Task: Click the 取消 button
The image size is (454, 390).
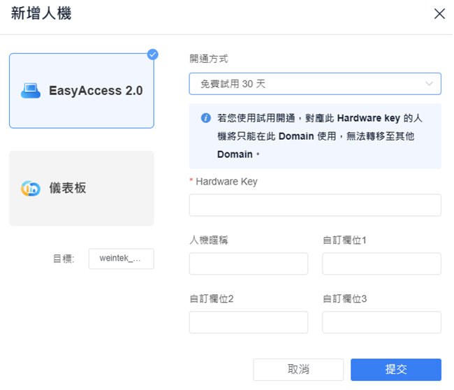Action: click(298, 370)
